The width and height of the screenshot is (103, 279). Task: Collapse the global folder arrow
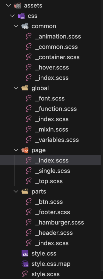click(16, 88)
